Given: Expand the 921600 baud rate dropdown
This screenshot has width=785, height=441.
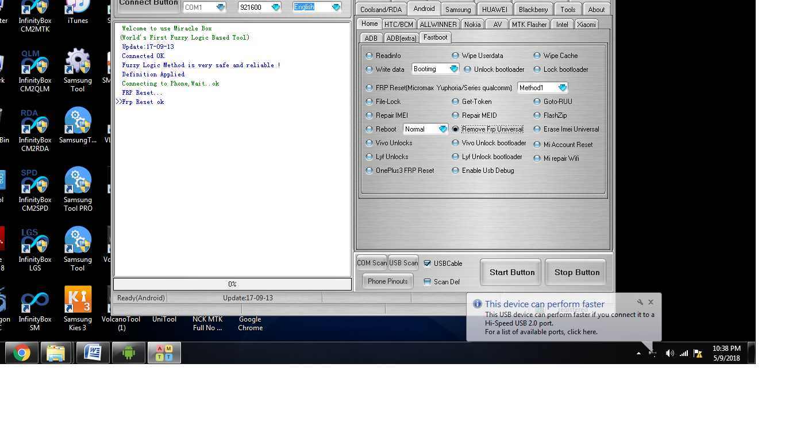Looking at the screenshot, I should pos(275,7).
